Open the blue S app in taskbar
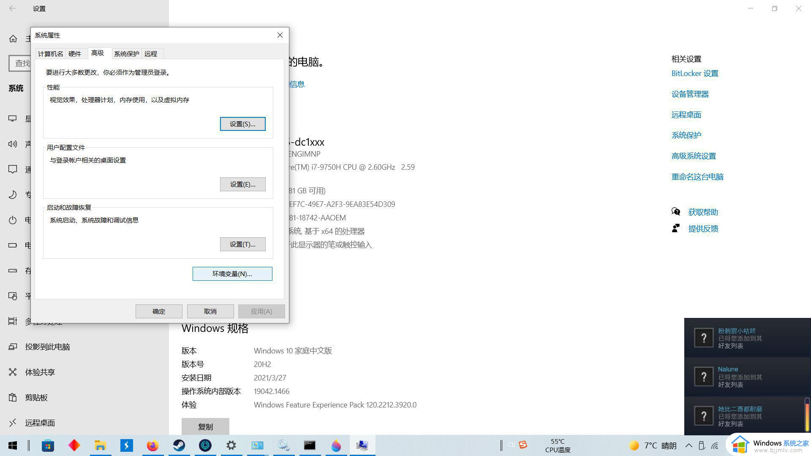This screenshot has height=456, width=811. [x=126, y=445]
